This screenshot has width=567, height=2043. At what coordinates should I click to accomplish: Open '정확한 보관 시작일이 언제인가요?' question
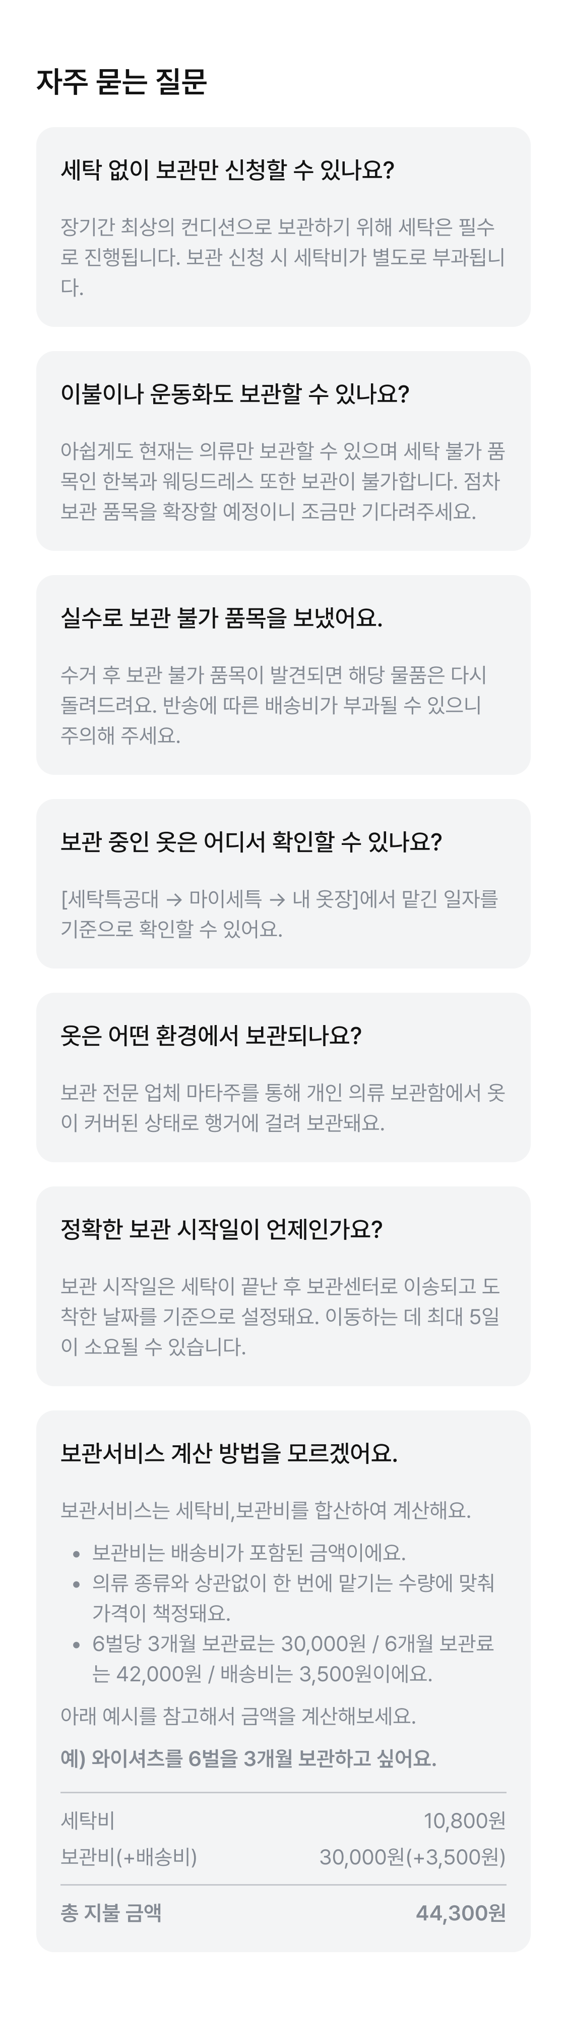(x=222, y=1228)
